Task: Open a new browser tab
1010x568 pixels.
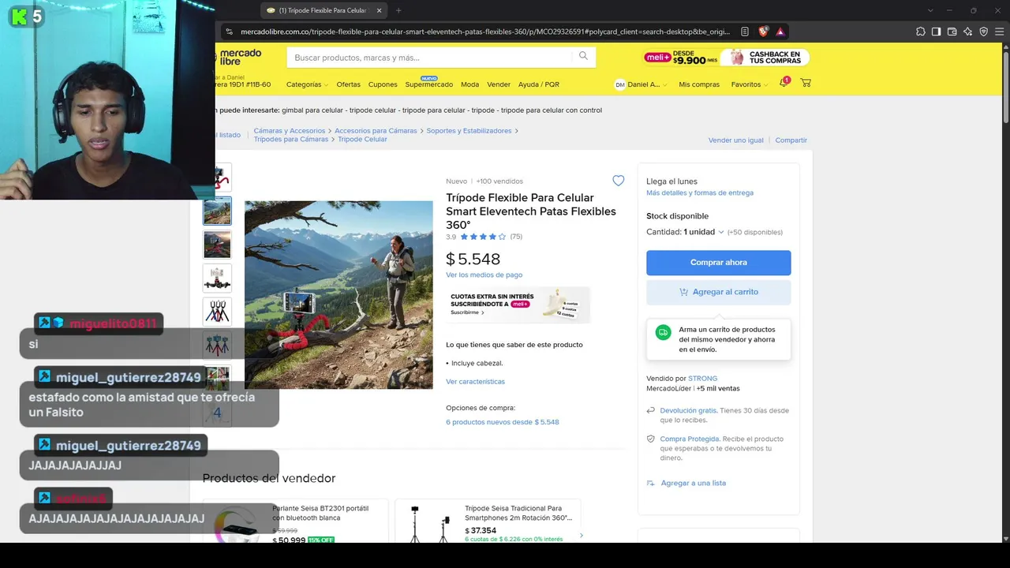Action: click(398, 10)
